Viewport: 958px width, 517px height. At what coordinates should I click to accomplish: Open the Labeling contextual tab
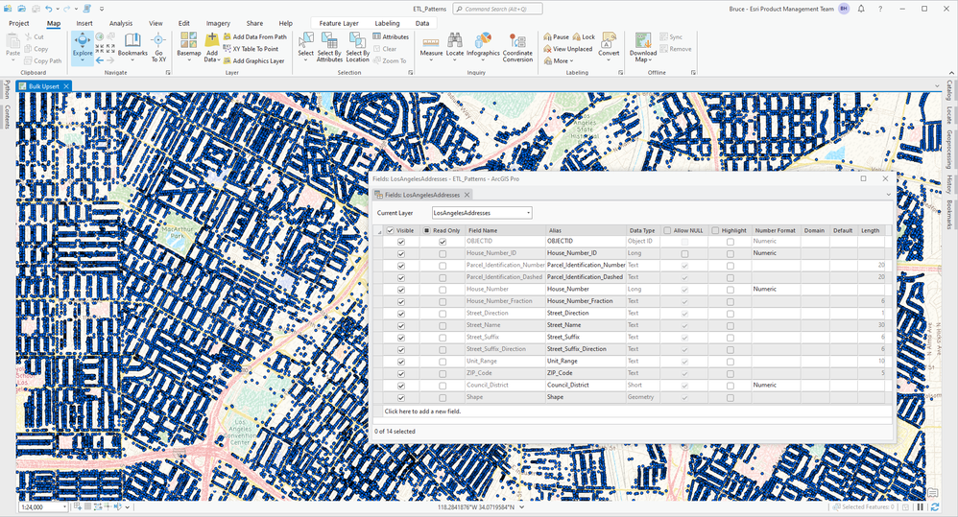(387, 23)
